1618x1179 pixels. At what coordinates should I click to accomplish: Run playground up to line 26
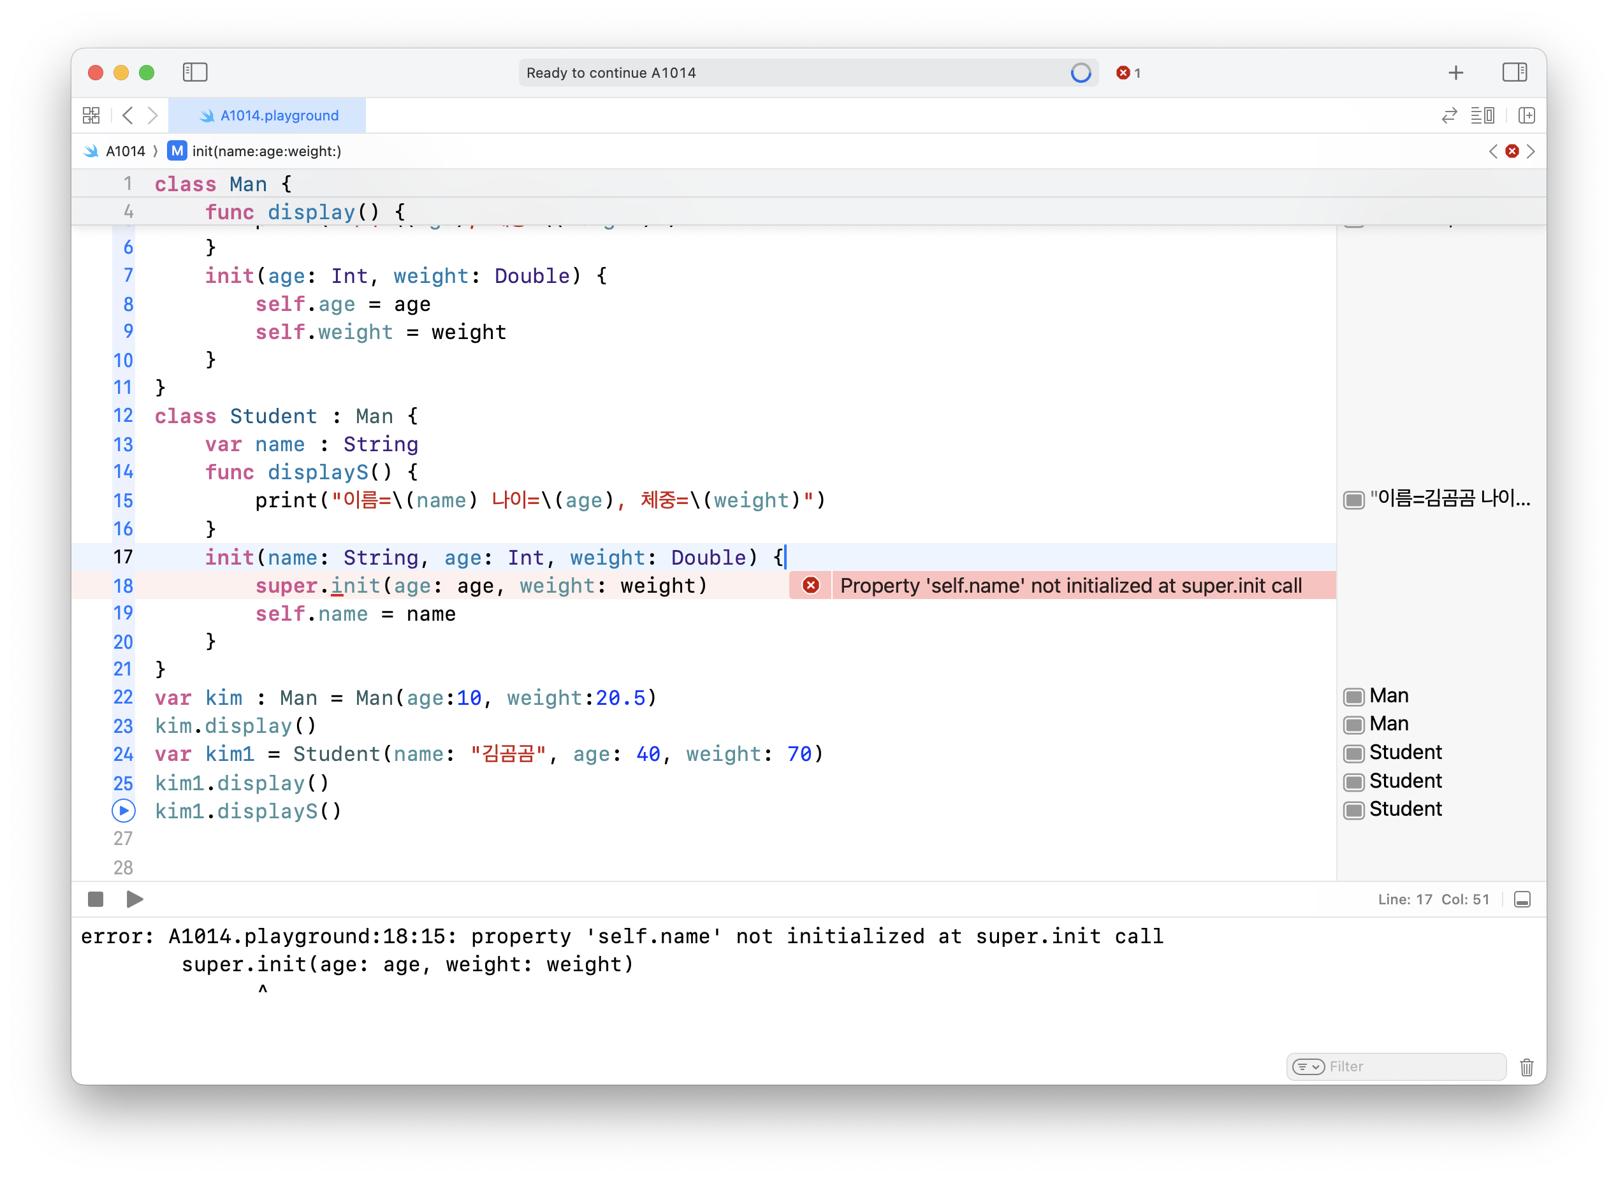pyautogui.click(x=124, y=811)
